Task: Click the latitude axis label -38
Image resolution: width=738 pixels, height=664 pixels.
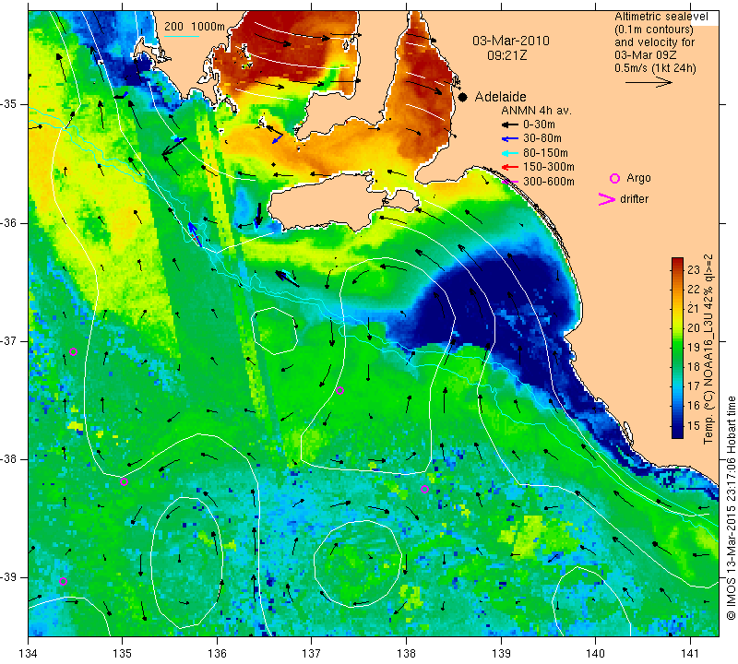Action: [8, 459]
